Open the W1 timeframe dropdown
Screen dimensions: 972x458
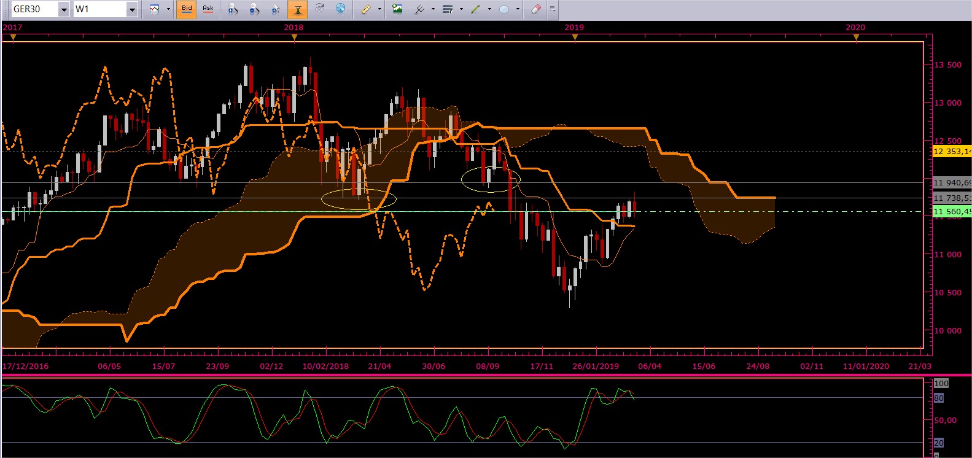coord(132,9)
